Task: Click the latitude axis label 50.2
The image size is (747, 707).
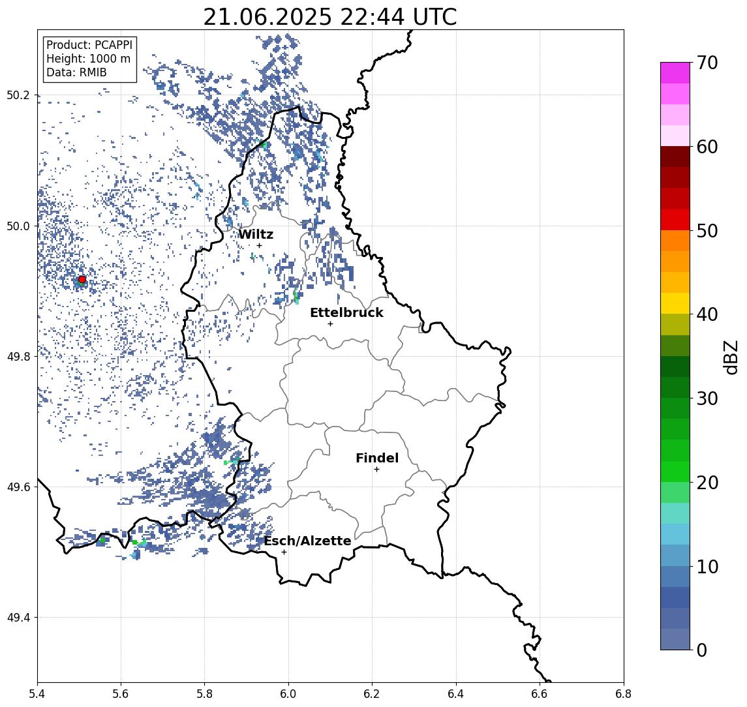Action: [x=18, y=95]
